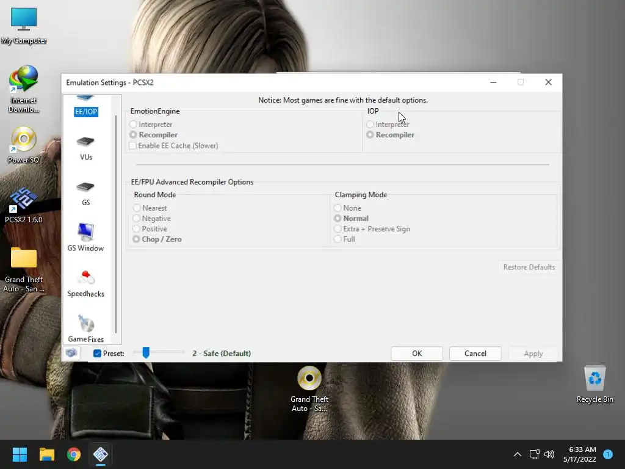Screen dimensions: 625x469
Task: Click the Preset level slider handle
Action: click(146, 352)
